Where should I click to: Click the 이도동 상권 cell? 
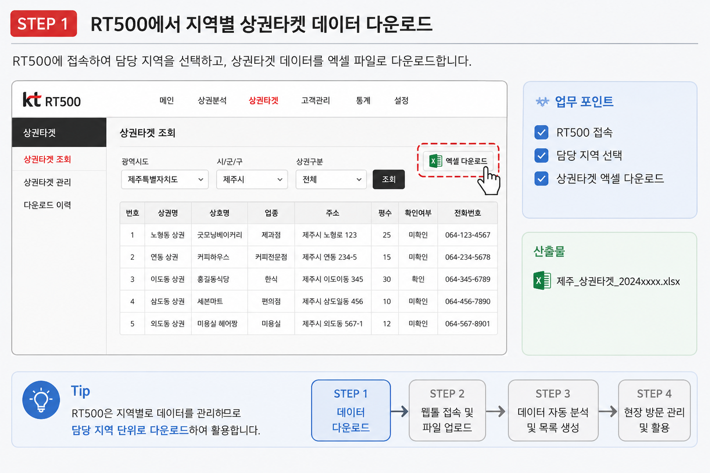click(167, 279)
